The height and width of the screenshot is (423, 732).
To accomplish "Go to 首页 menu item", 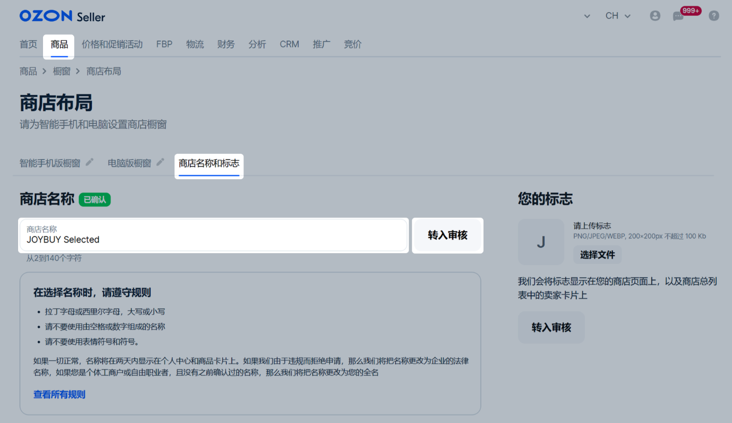I will (x=28, y=45).
